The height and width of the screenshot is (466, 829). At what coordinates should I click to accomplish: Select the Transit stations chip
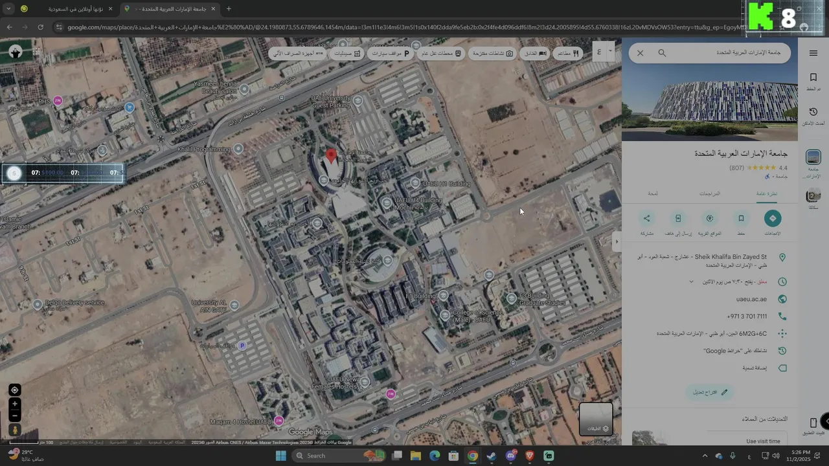coord(440,53)
